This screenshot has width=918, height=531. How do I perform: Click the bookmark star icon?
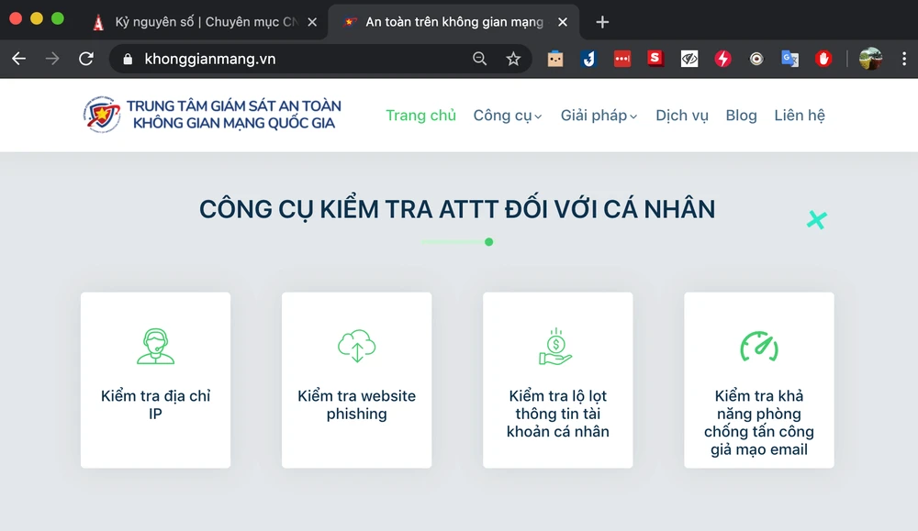513,59
